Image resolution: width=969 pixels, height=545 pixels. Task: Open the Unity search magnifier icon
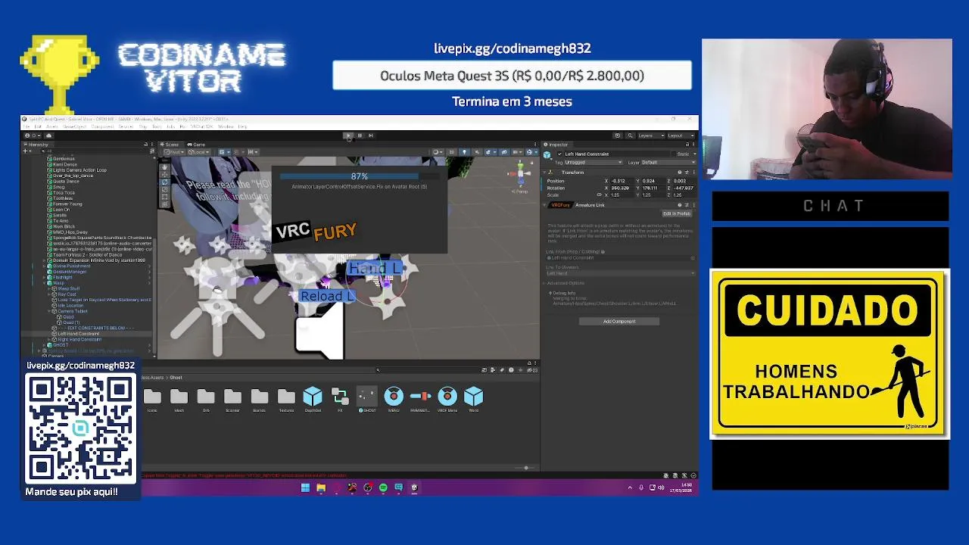630,135
